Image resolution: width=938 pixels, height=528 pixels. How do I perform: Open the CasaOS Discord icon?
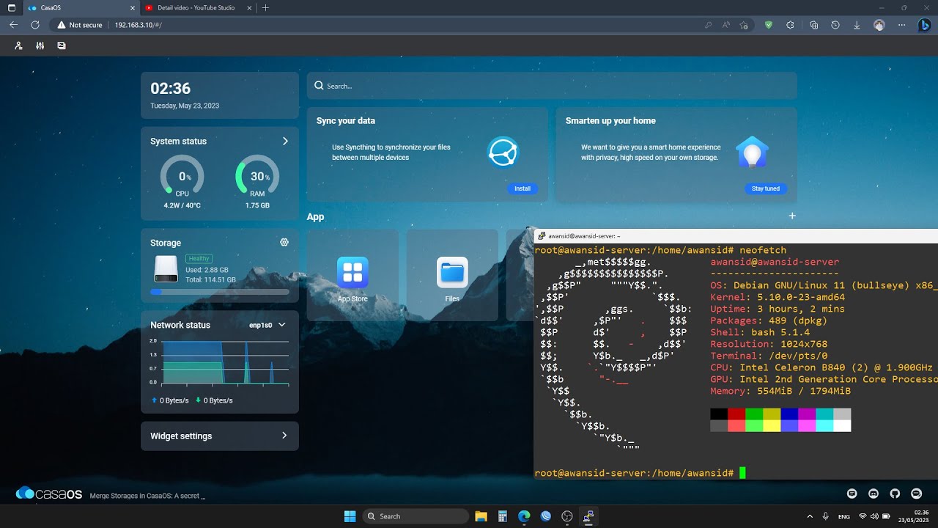pos(874,494)
